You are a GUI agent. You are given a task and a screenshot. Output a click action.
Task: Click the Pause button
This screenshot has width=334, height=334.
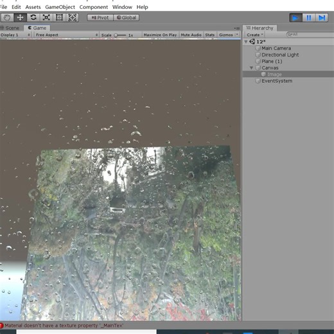pyautogui.click(x=309, y=17)
